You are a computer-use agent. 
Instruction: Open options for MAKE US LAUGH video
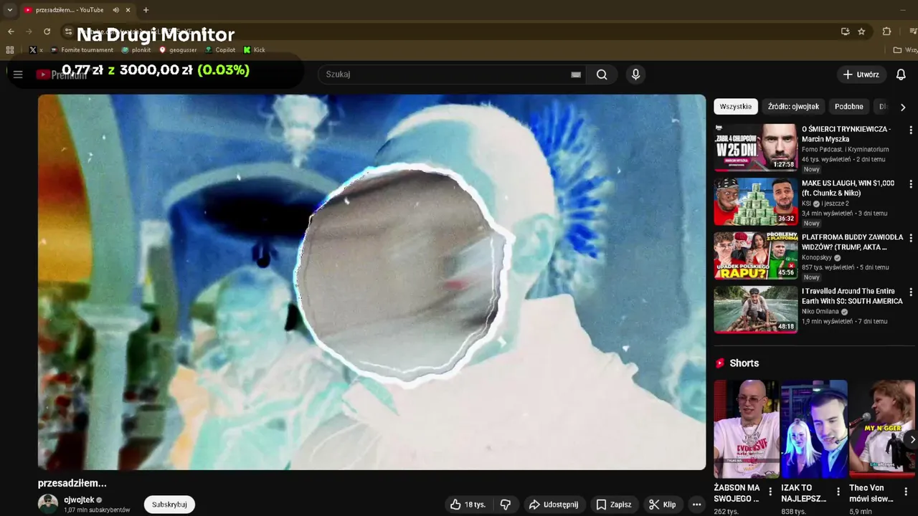click(x=910, y=184)
